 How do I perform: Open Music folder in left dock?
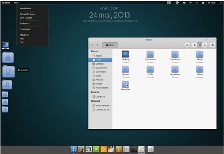7,85
